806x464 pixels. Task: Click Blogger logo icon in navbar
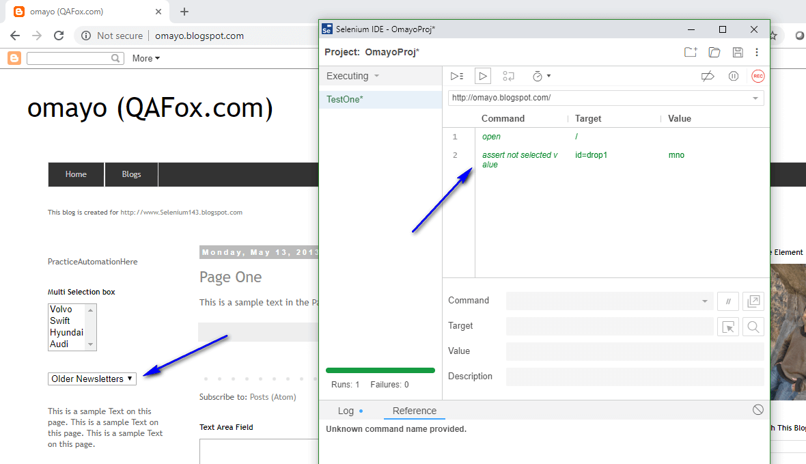tap(14, 58)
